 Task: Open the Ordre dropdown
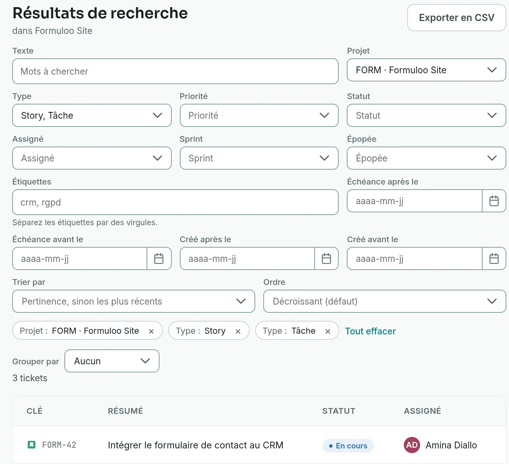click(x=385, y=301)
